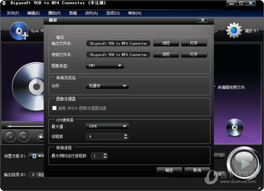Decrease the thread count stepper
Viewport: 264px width, 191px height.
click(x=125, y=138)
